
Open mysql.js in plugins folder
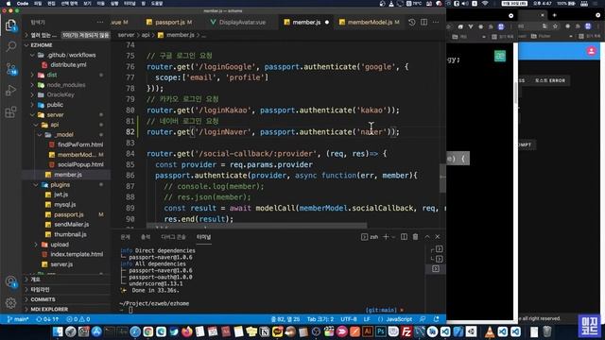coord(64,205)
